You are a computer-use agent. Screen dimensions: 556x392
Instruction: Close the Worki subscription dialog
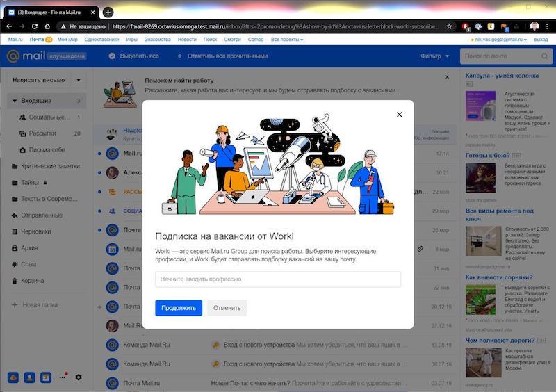[399, 114]
